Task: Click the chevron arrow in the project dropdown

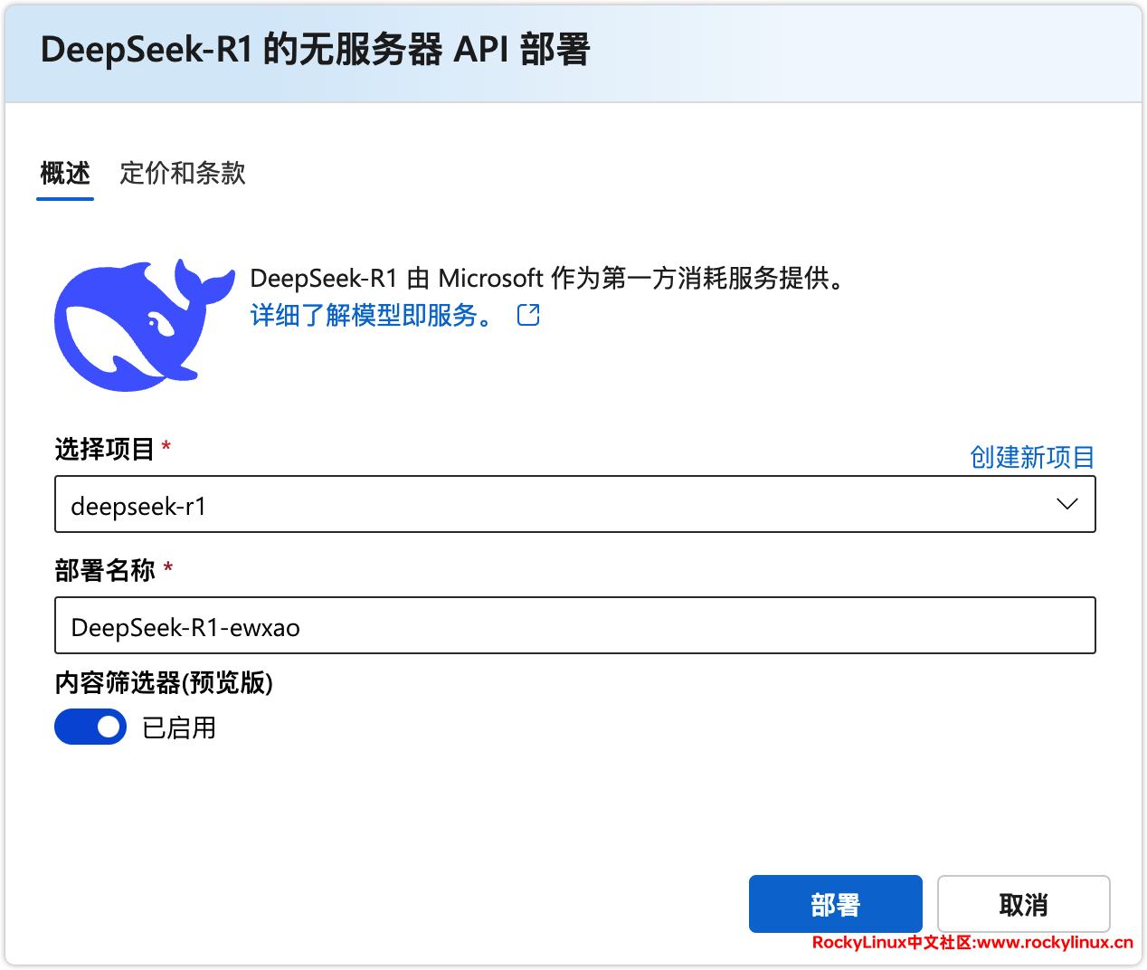Action: (x=1066, y=504)
